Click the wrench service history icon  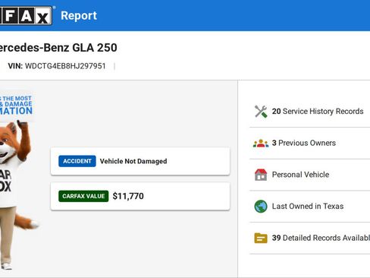[x=261, y=112]
